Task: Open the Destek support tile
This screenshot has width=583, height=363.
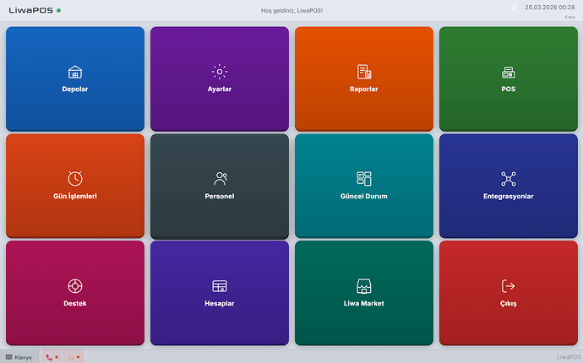Action: (x=74, y=293)
